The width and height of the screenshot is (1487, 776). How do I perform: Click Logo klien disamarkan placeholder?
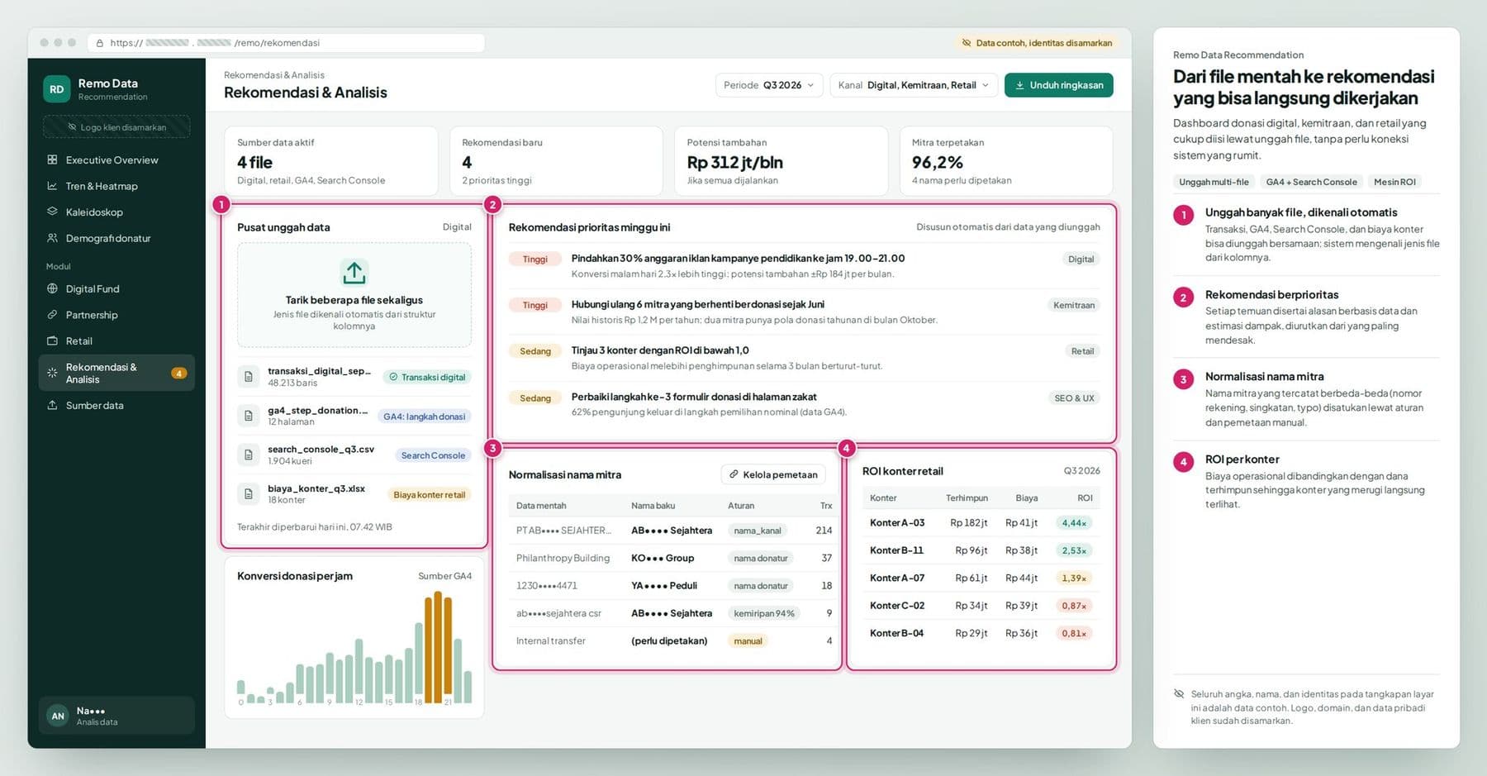(116, 127)
